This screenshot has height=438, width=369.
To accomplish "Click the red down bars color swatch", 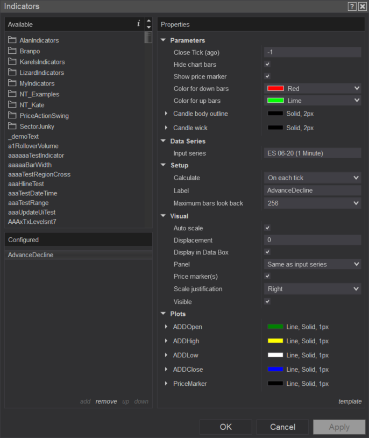I will click(275, 88).
